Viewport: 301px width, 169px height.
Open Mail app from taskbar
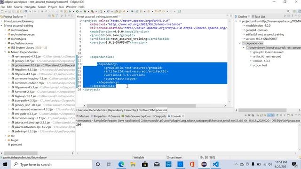(x=157, y=164)
